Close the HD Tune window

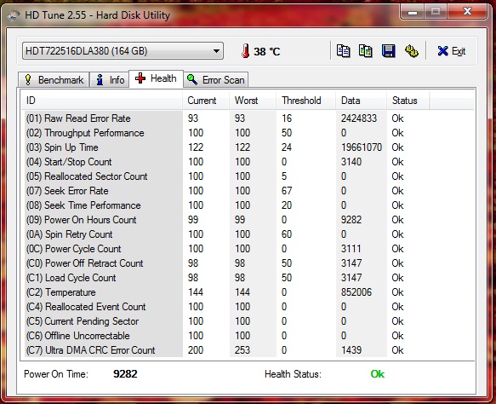(x=467, y=12)
